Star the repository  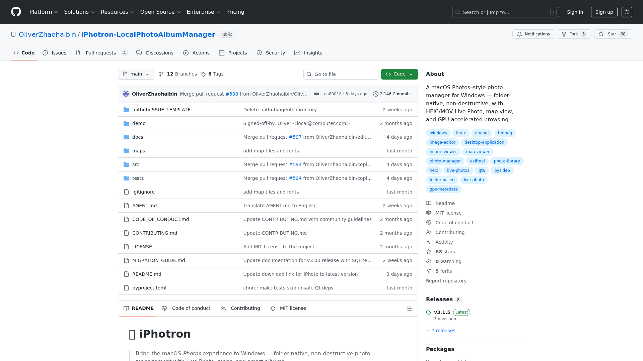point(613,34)
